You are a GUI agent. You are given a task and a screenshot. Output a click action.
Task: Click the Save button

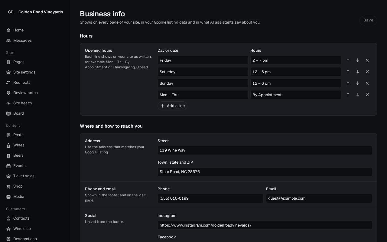coord(368,20)
